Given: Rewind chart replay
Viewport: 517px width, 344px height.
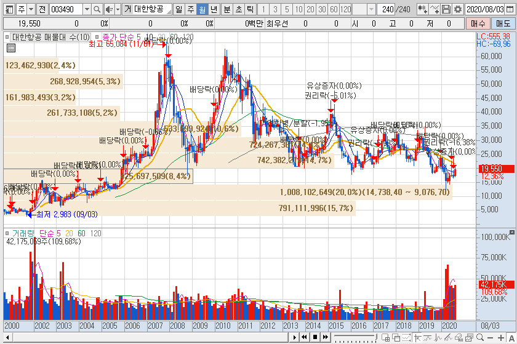Looking at the screenshot, I should click(305, 337).
